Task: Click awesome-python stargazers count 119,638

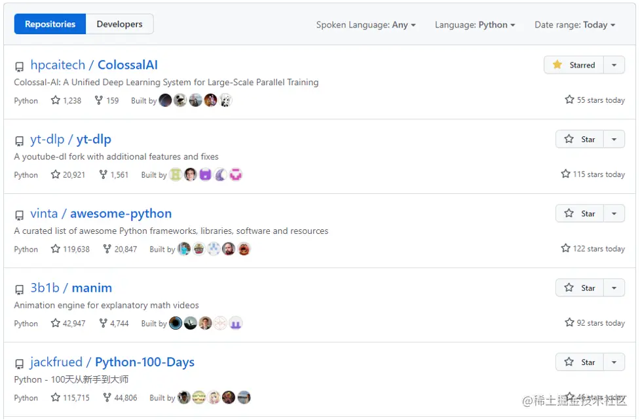Action: 70,249
